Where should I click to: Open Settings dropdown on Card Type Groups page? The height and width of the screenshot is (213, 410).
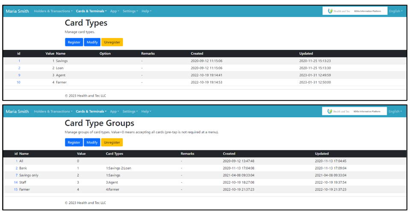click(x=130, y=112)
